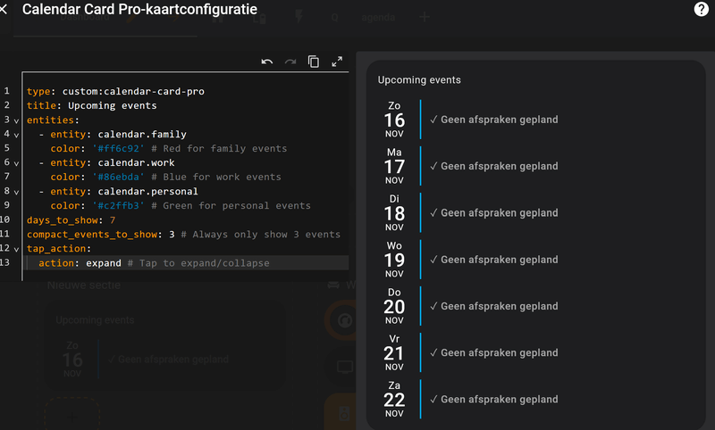This screenshot has width=715, height=430.
Task: Tap the Wo 19 Nov date in preview
Action: click(x=394, y=260)
